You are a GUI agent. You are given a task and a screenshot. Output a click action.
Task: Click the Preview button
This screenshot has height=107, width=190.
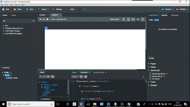(166, 9)
